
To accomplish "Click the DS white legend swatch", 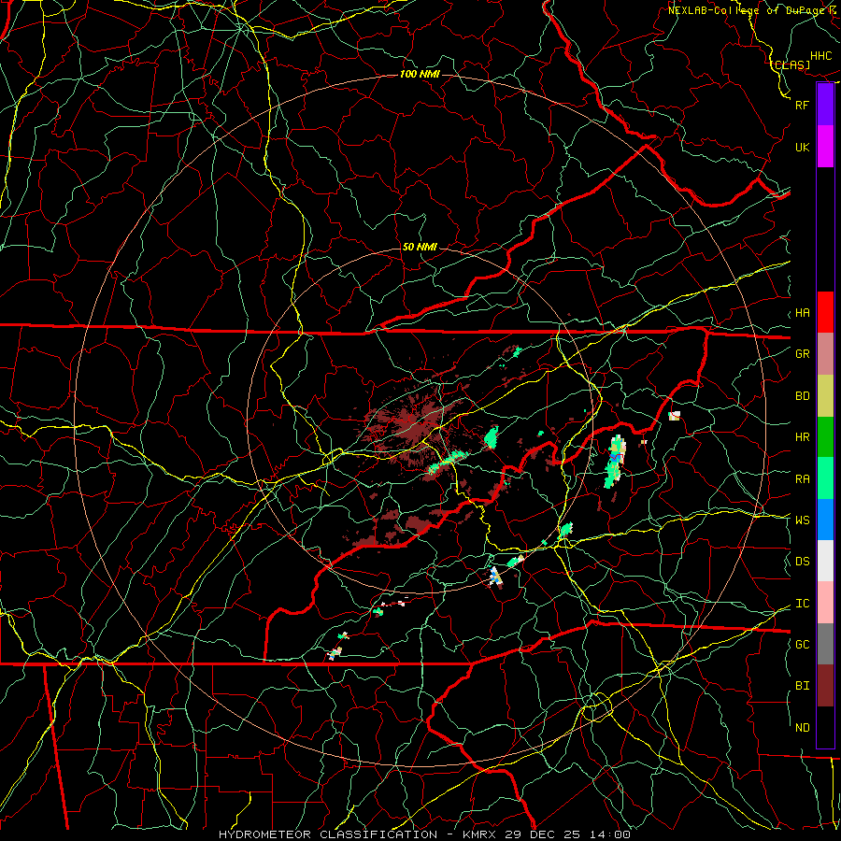I will coord(825,561).
